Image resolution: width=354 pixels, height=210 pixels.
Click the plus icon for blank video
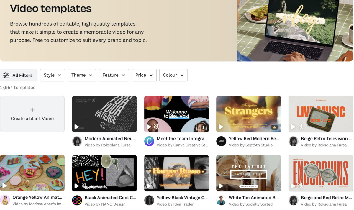pyautogui.click(x=32, y=110)
